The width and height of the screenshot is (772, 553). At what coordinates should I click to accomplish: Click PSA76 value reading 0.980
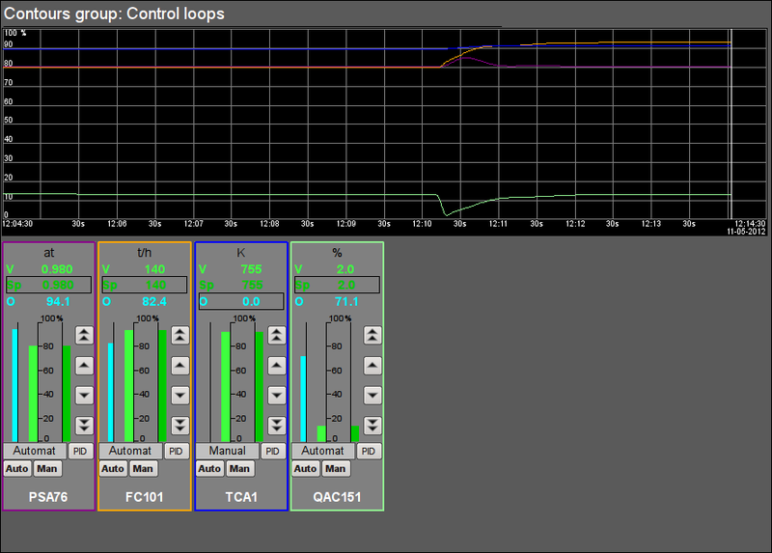pos(57,269)
